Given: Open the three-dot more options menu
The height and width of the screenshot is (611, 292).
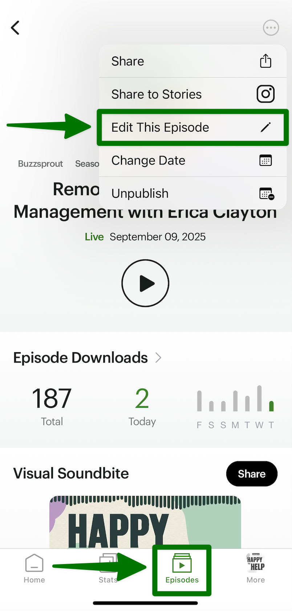Looking at the screenshot, I should click(x=271, y=28).
